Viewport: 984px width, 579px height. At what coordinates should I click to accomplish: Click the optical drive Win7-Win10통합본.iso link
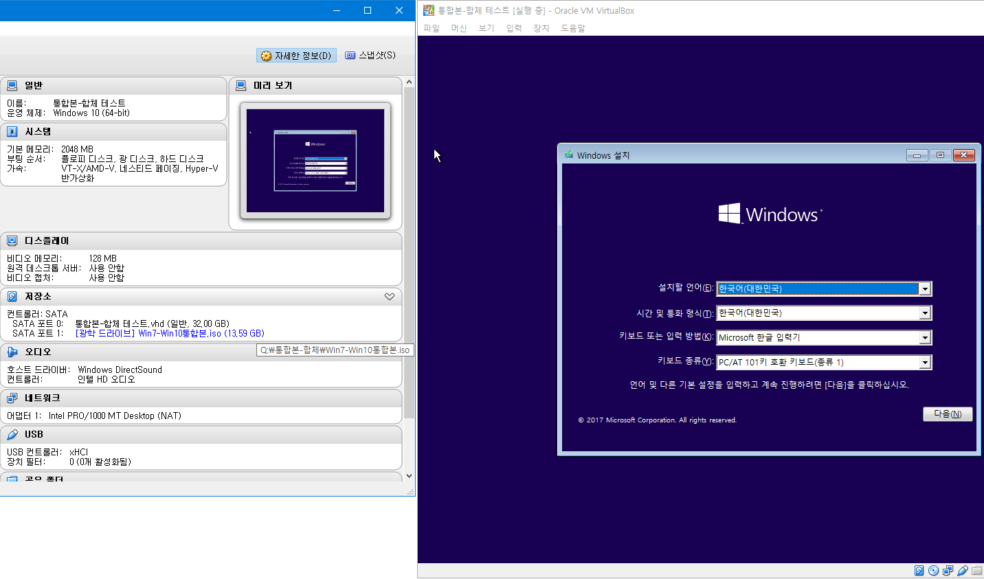click(170, 333)
